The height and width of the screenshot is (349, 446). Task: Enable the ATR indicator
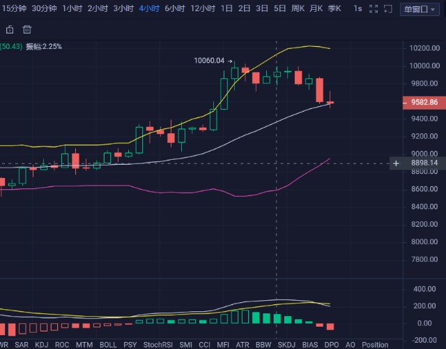point(243,345)
